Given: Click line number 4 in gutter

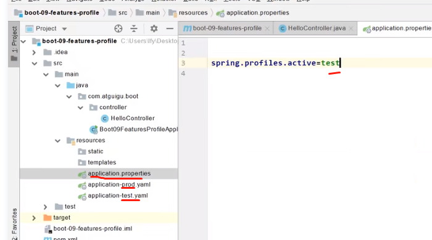Looking at the screenshot, I should 183,73.
